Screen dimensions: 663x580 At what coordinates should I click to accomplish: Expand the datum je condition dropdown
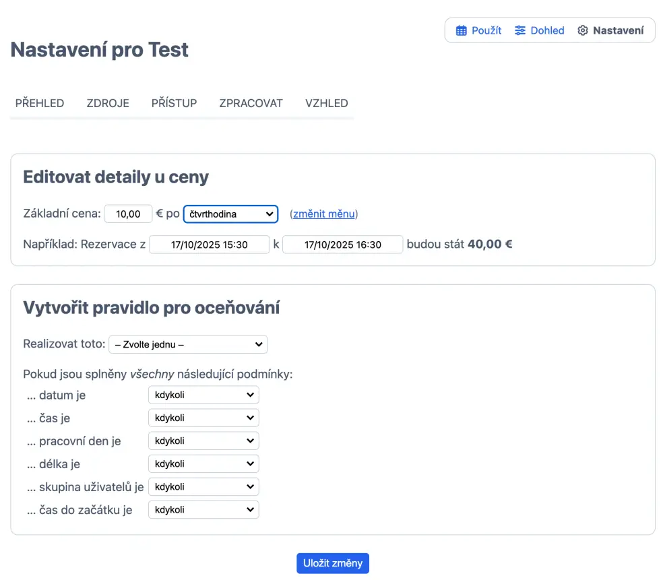point(203,395)
